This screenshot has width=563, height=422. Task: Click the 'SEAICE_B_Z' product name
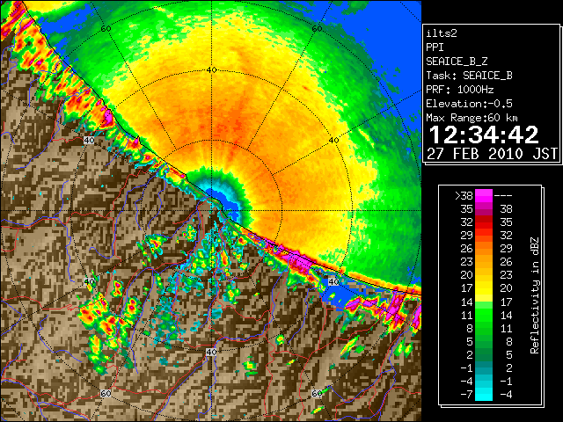(x=457, y=62)
